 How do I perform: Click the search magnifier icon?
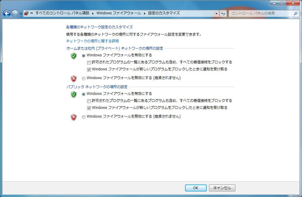pyautogui.click(x=296, y=13)
